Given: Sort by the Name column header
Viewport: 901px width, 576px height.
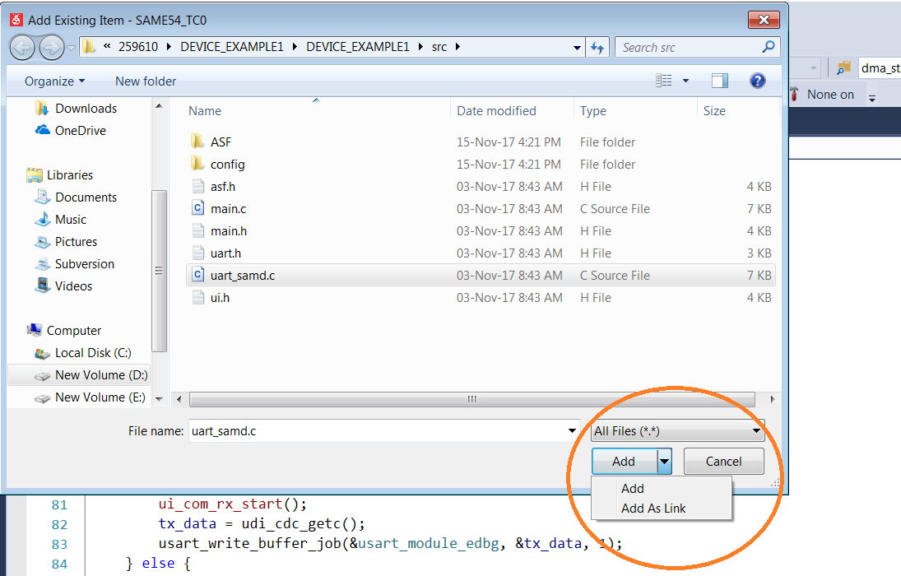Looking at the screenshot, I should coord(205,111).
